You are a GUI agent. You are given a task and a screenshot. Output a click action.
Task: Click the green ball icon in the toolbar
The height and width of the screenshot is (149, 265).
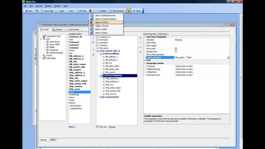coord(128,11)
